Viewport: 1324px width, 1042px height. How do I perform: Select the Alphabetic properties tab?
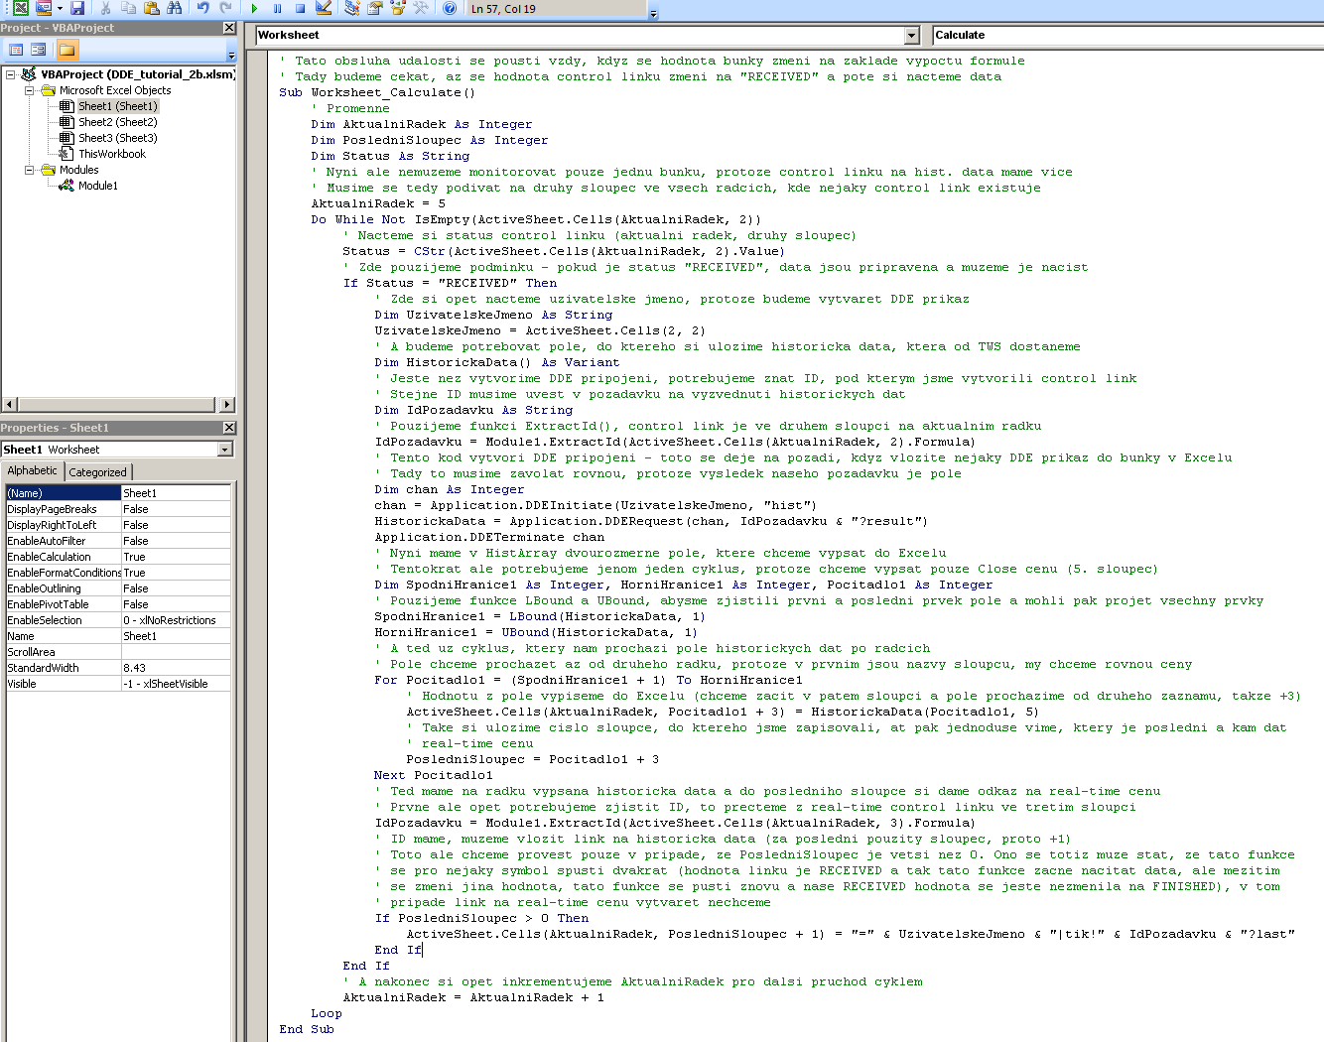coord(33,471)
